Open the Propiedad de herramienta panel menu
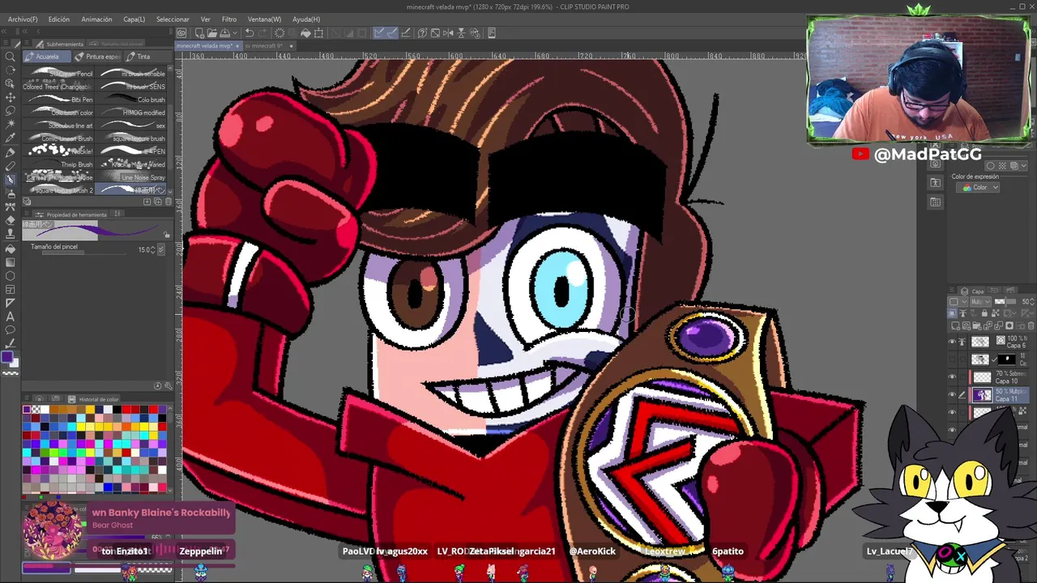The height and width of the screenshot is (583, 1037). [x=28, y=215]
